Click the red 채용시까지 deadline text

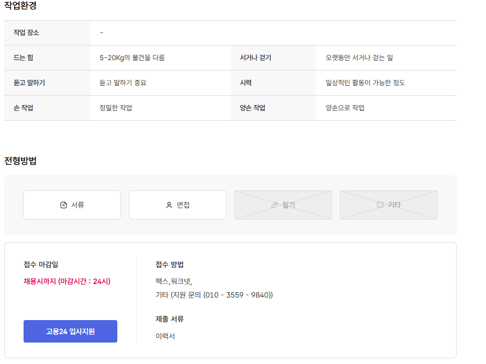(67, 281)
